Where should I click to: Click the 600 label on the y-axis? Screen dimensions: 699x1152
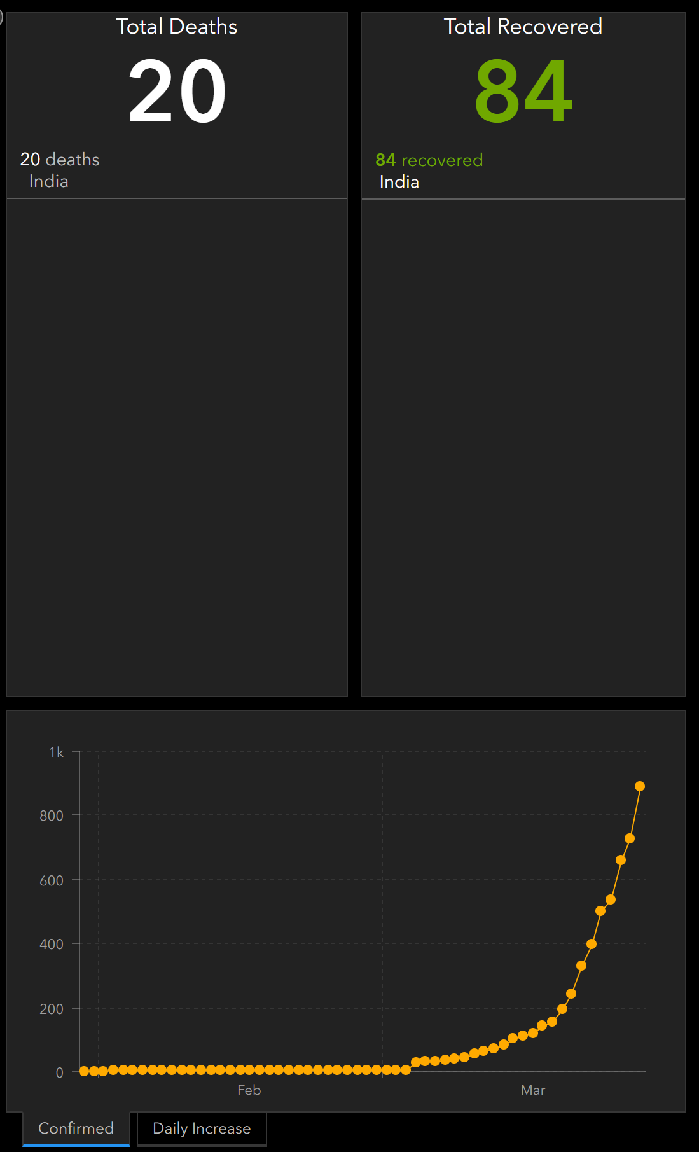(52, 881)
